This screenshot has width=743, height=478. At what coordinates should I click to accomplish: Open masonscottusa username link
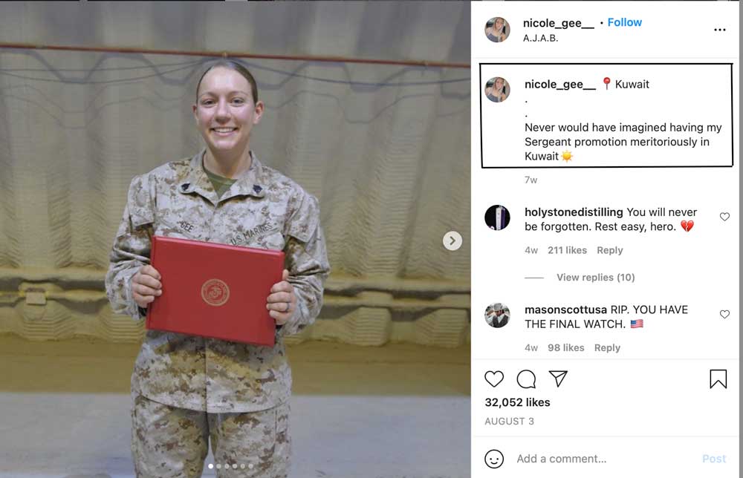coord(565,310)
